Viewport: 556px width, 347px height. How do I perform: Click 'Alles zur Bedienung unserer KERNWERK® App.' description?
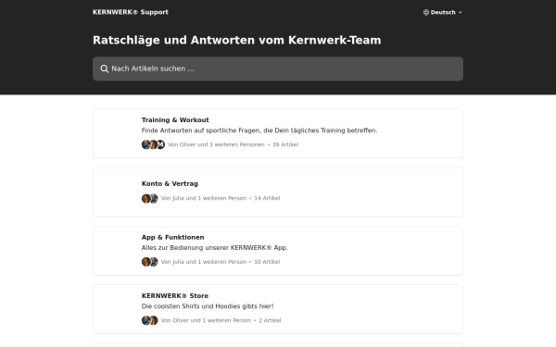215,247
